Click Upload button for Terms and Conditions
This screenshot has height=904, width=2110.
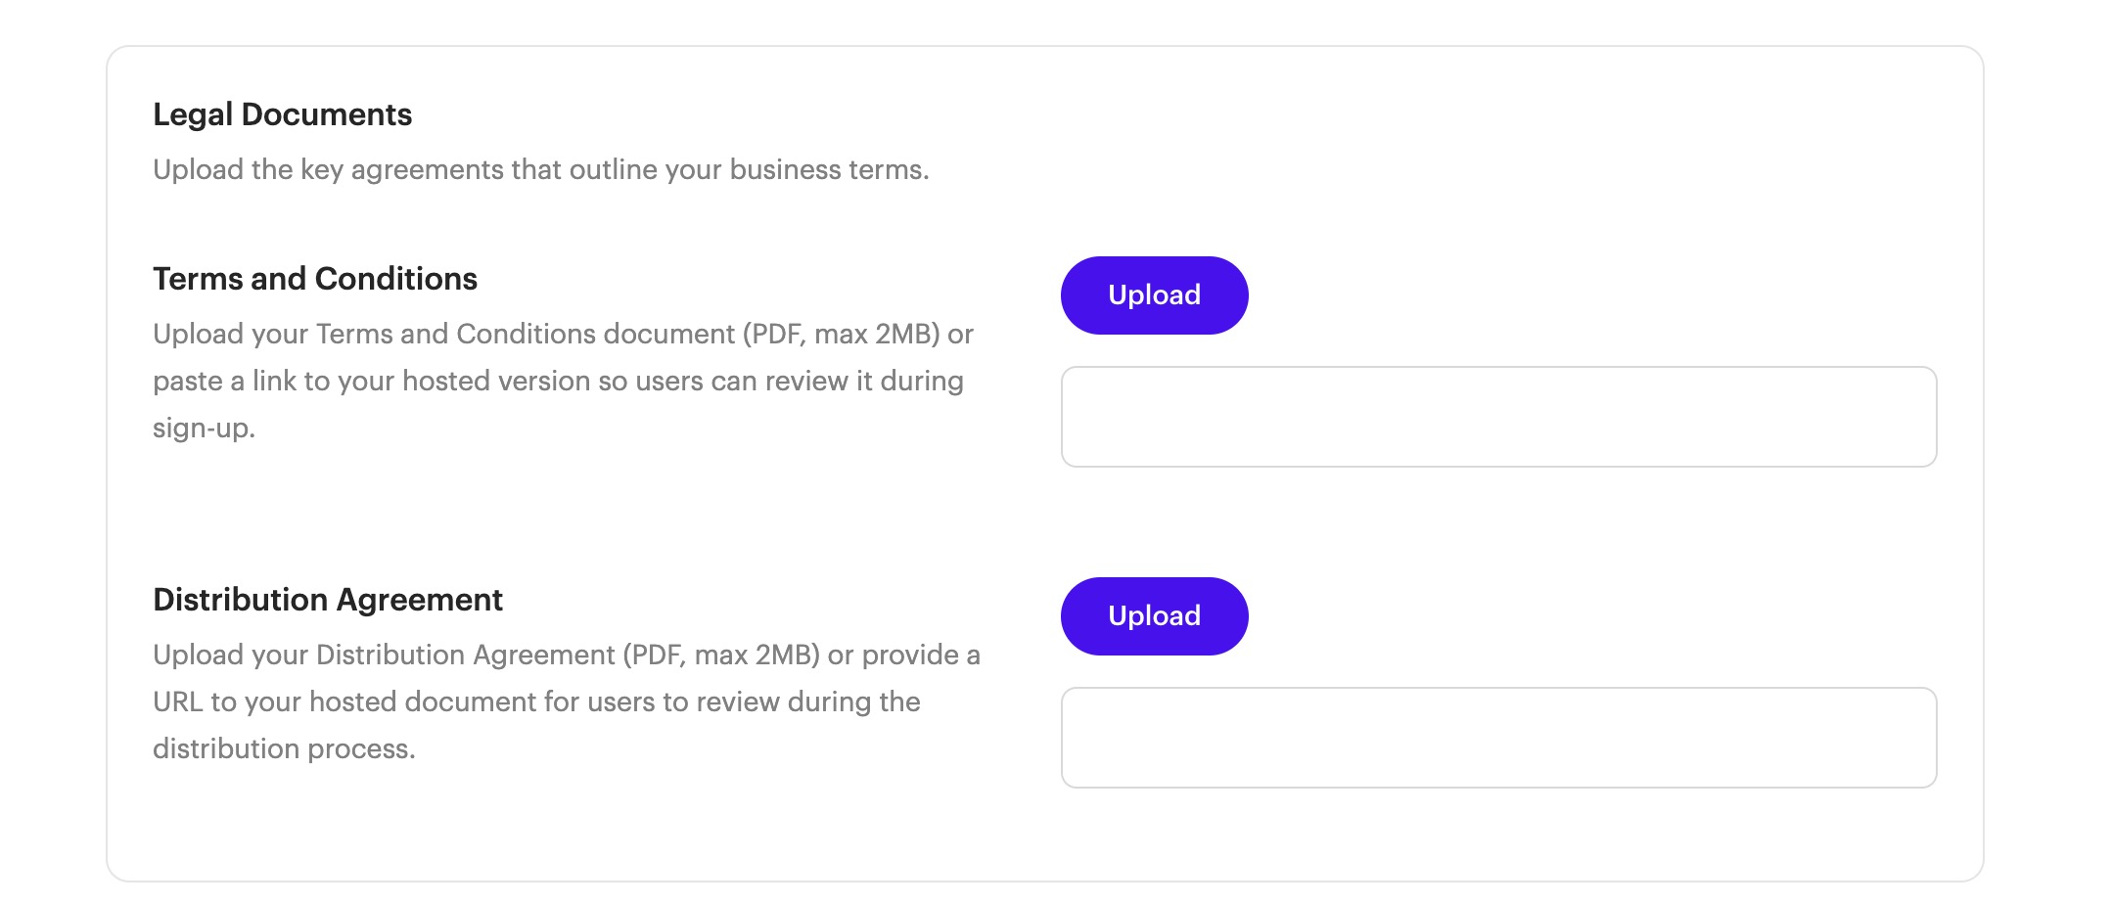point(1154,295)
